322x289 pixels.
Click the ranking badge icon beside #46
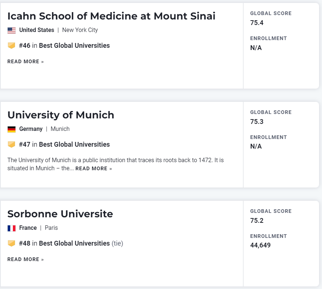point(11,46)
